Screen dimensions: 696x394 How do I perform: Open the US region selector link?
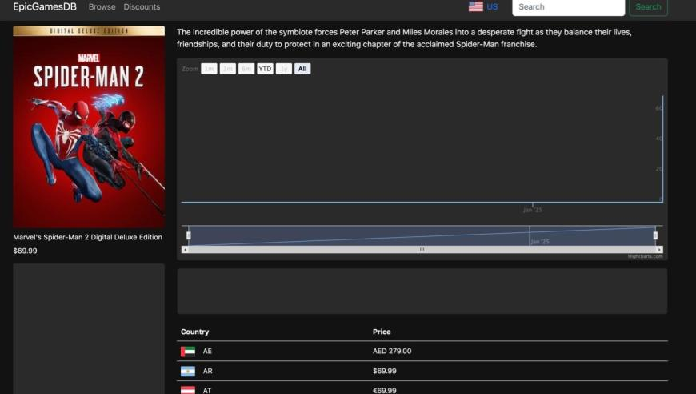click(x=492, y=6)
